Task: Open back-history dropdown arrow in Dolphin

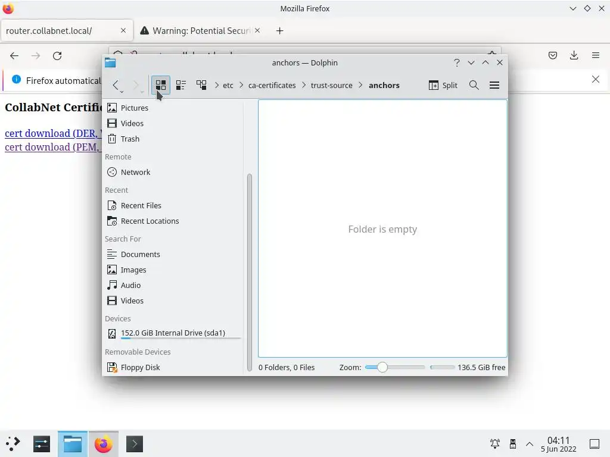Action: 122,92
